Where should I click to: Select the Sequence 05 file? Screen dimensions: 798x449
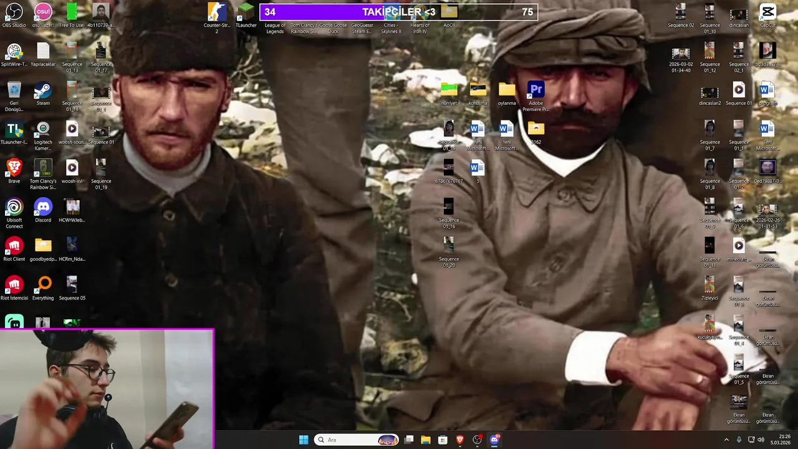click(x=72, y=289)
